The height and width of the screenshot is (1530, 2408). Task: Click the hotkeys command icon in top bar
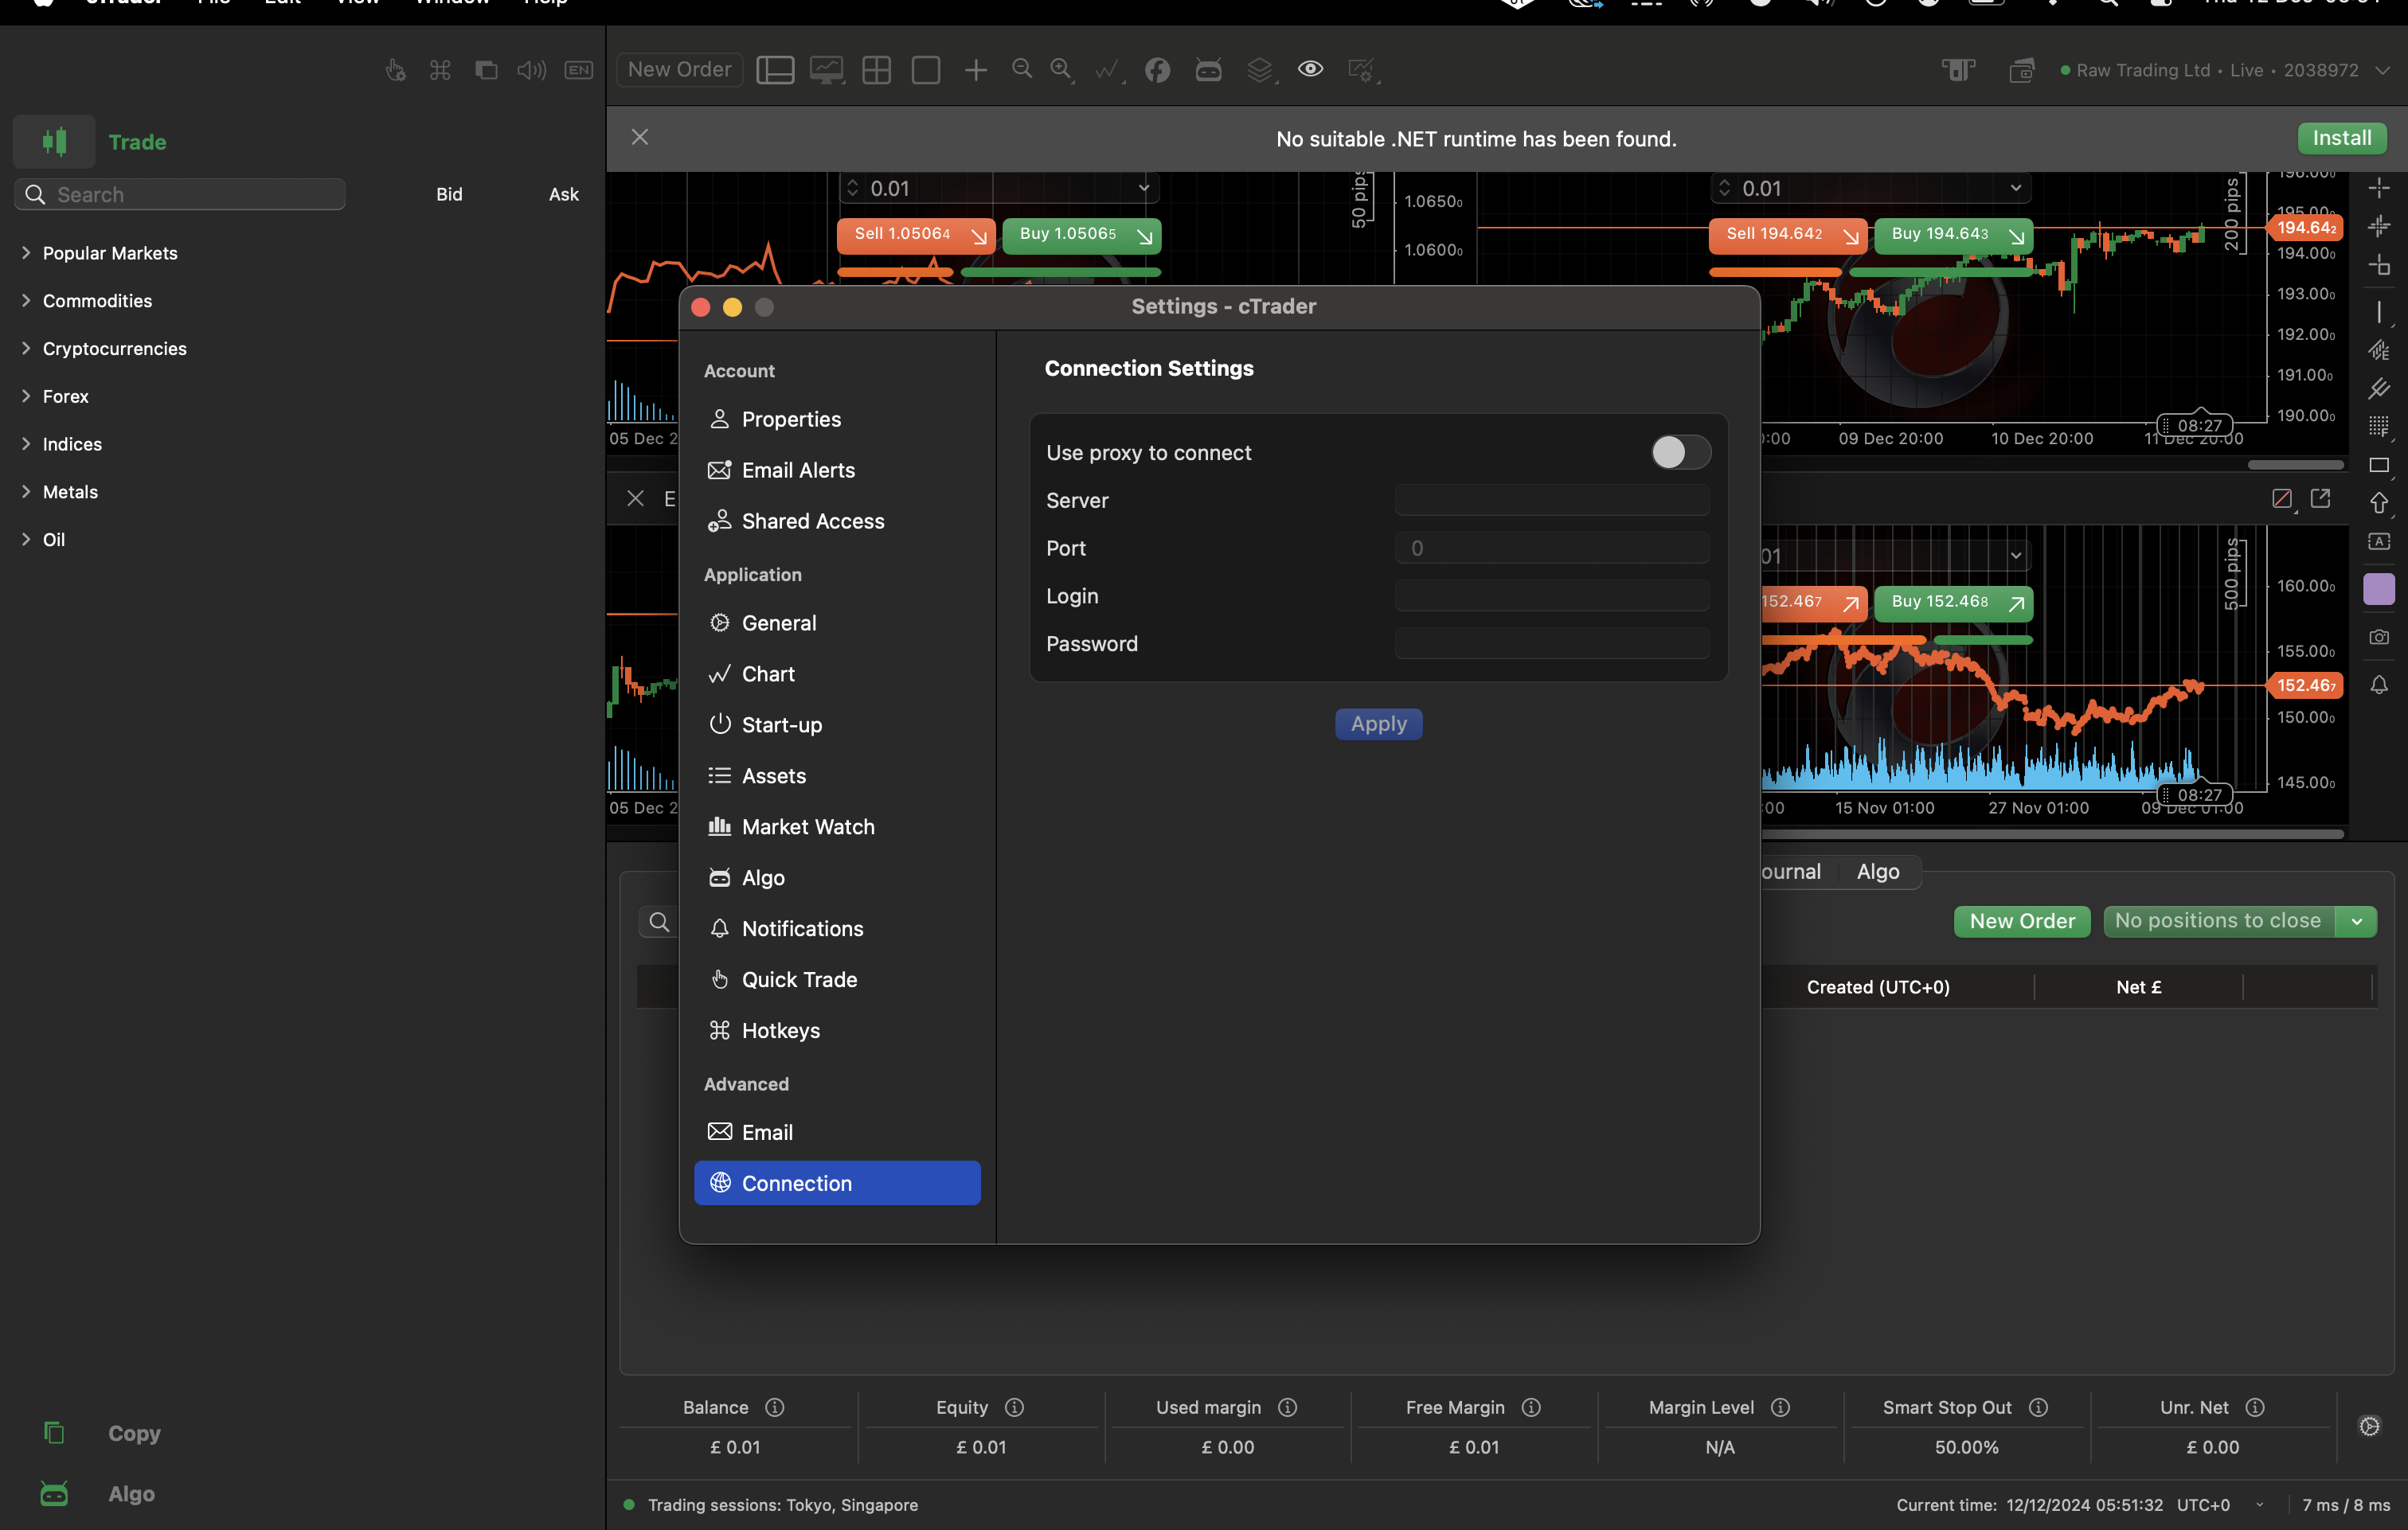440,70
